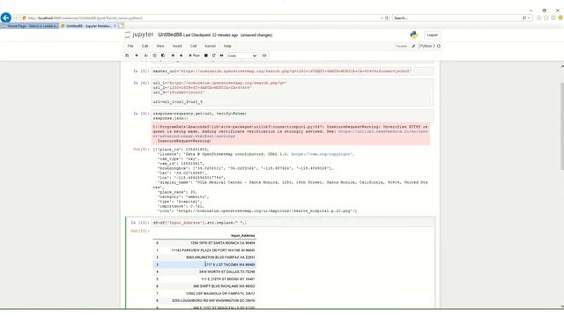Select the row 216TH ST BRONX NY

click(204, 279)
